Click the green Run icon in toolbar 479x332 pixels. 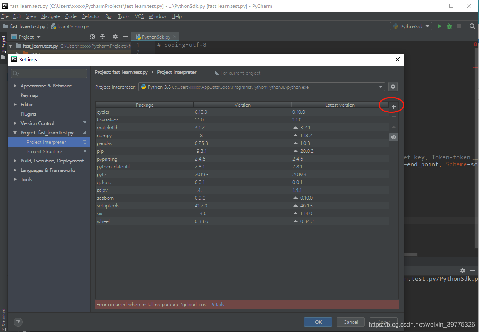click(439, 26)
